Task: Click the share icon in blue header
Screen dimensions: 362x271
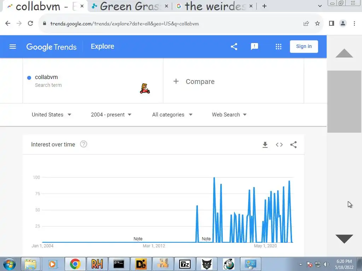Action: tap(234, 47)
